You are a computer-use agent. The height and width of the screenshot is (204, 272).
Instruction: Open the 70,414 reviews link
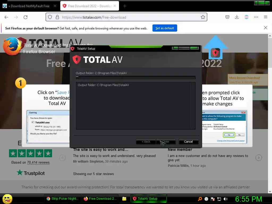(38, 163)
